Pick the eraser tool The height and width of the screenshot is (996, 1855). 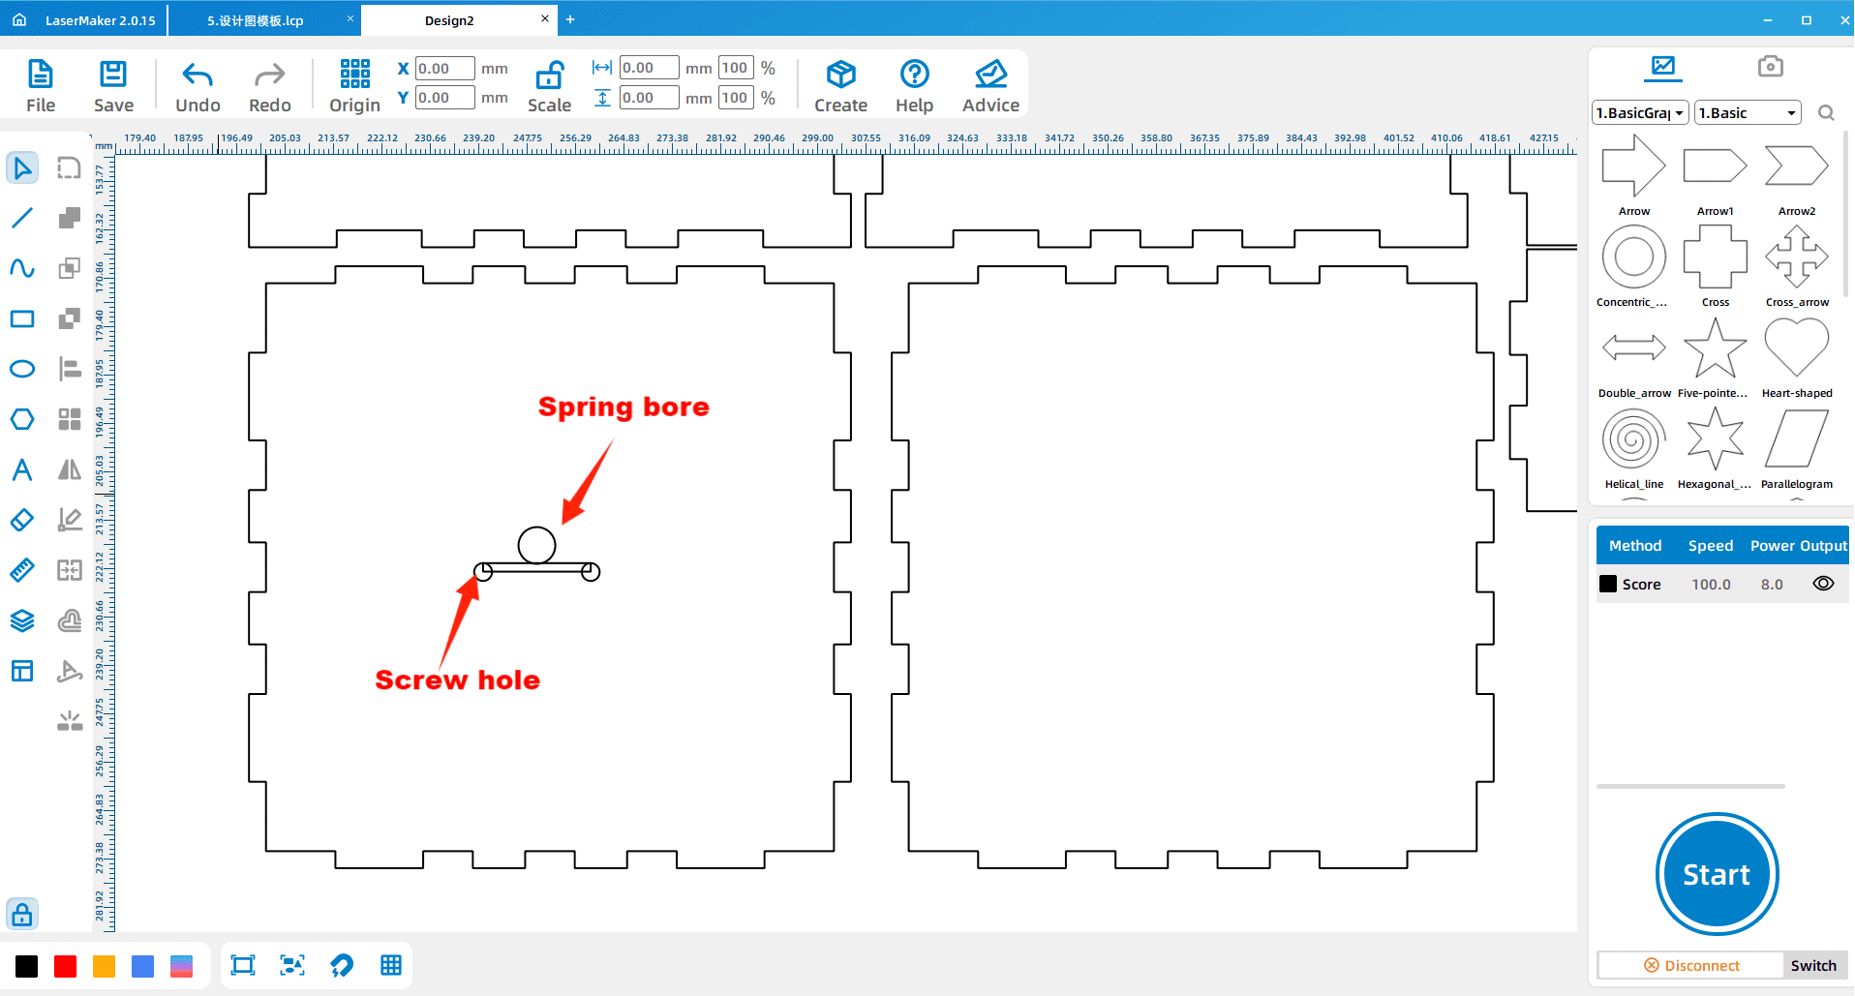click(22, 520)
